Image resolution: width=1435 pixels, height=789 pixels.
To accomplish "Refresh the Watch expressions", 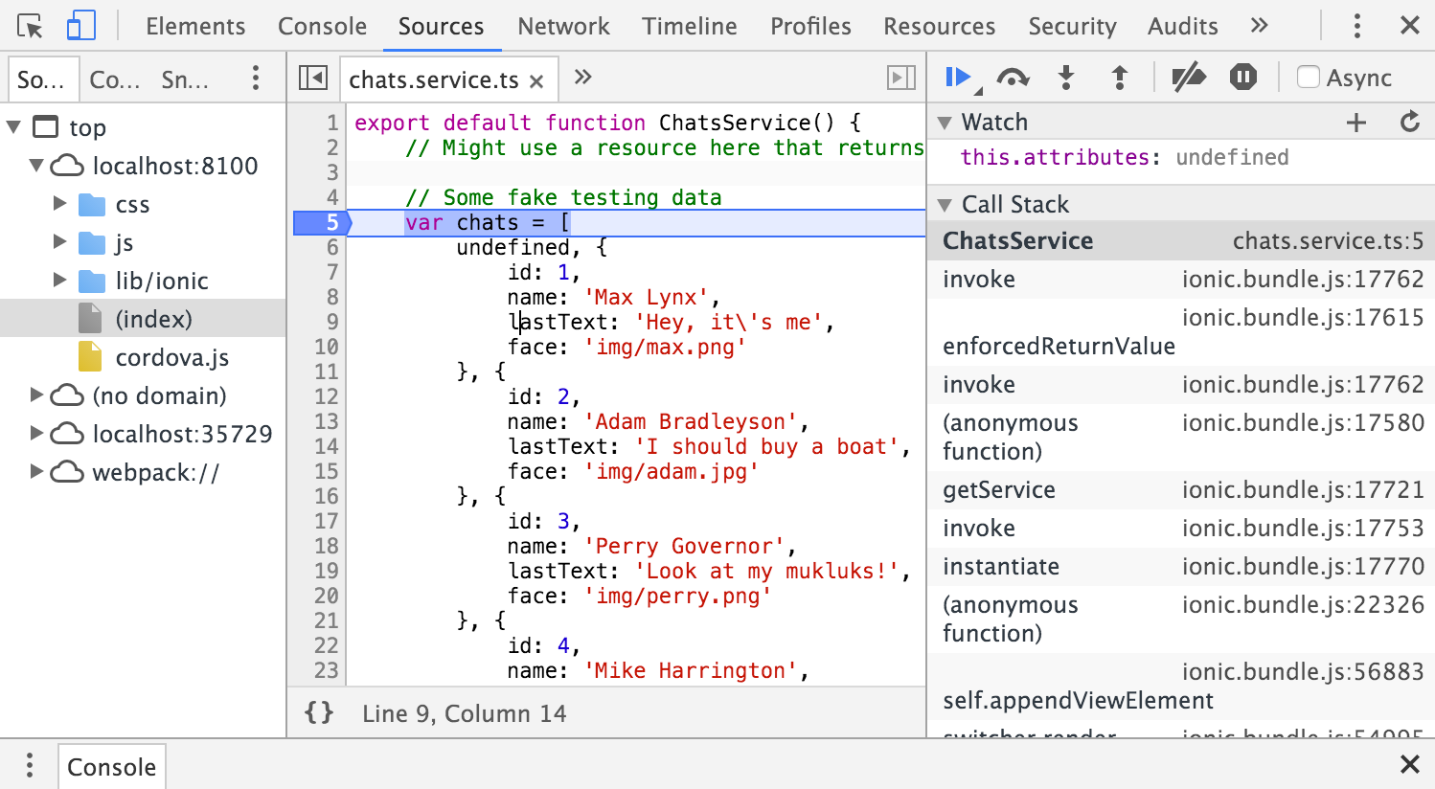I will pos(1409,122).
